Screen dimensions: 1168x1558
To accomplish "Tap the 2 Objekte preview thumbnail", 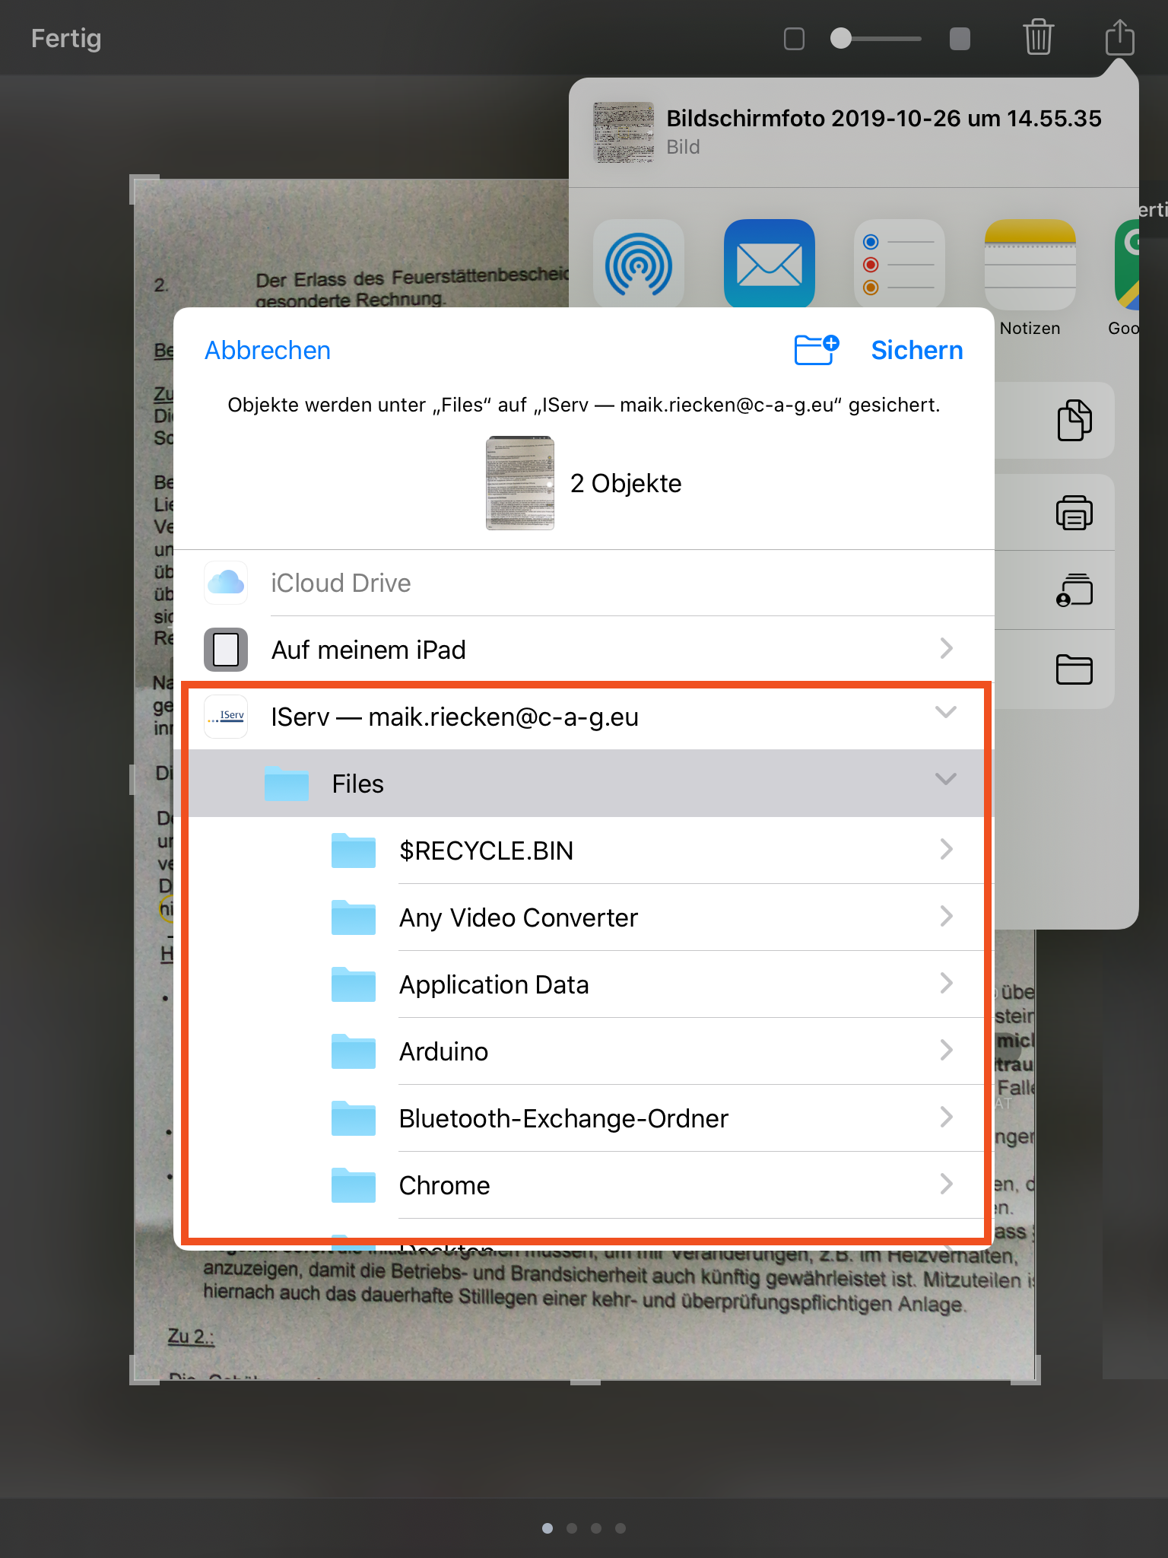I will click(x=520, y=483).
